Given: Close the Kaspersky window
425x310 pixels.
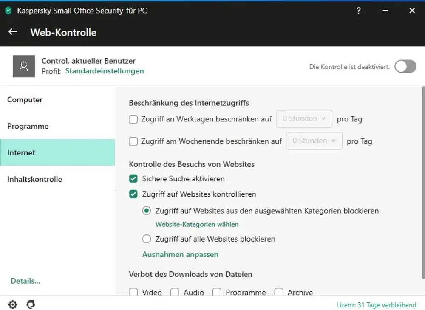Looking at the screenshot, I should coord(412,11).
